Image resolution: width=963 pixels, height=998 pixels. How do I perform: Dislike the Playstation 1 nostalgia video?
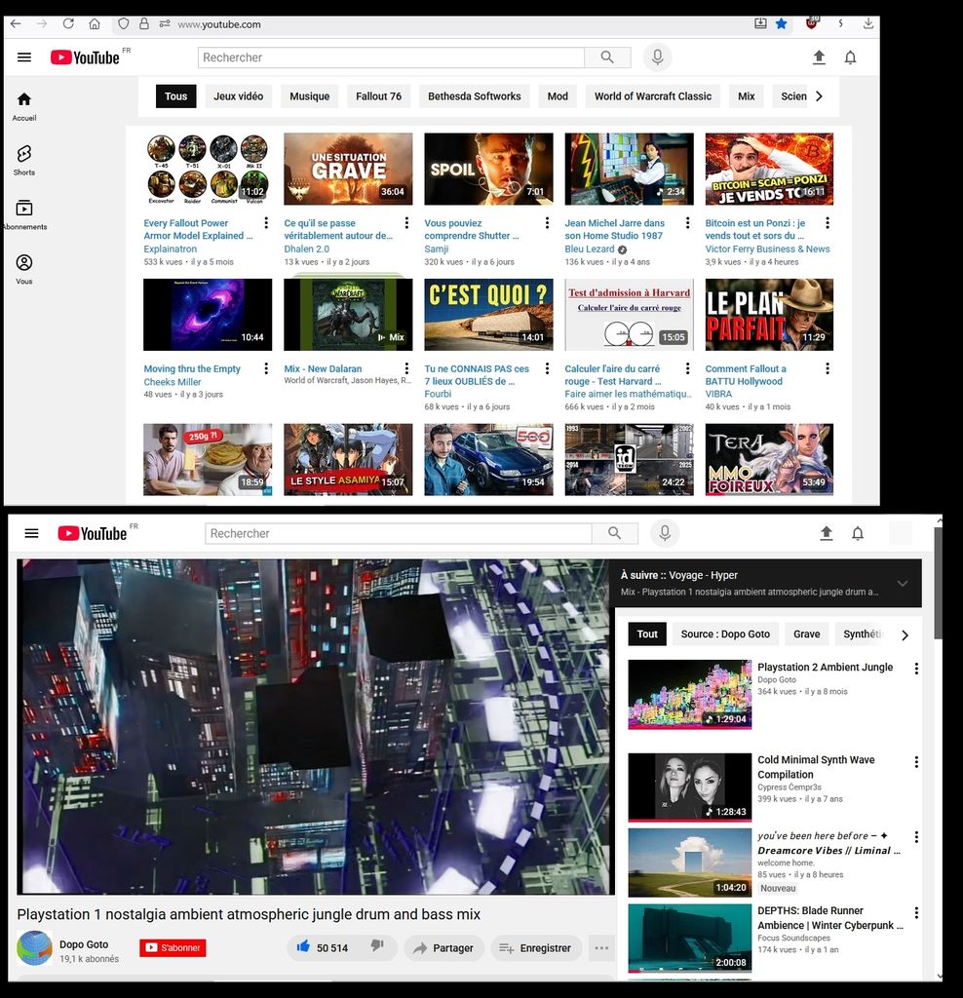pos(377,947)
